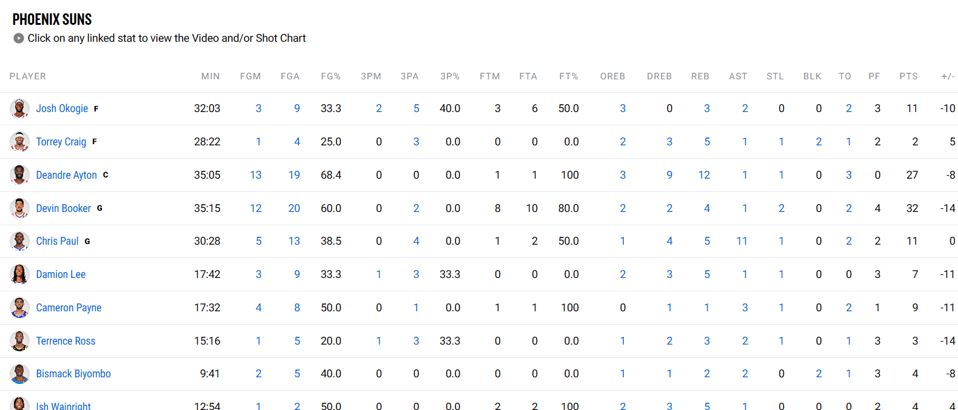The height and width of the screenshot is (410, 958).
Task: View Damion Lee's 9 field goal attempts
Action: click(297, 274)
